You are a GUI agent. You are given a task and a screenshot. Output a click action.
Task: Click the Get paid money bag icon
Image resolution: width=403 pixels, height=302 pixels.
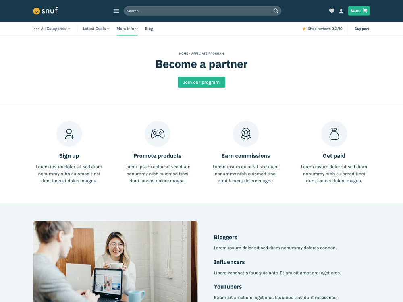(x=334, y=134)
